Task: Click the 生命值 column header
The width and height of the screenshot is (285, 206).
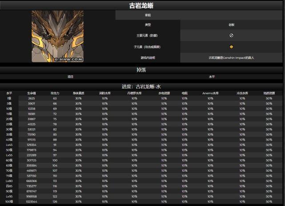Action: coord(32,93)
